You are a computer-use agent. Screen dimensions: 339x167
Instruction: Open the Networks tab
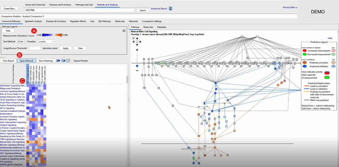(133, 21)
